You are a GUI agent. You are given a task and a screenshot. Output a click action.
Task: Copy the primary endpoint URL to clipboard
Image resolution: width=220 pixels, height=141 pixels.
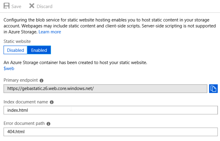[x=213, y=89]
